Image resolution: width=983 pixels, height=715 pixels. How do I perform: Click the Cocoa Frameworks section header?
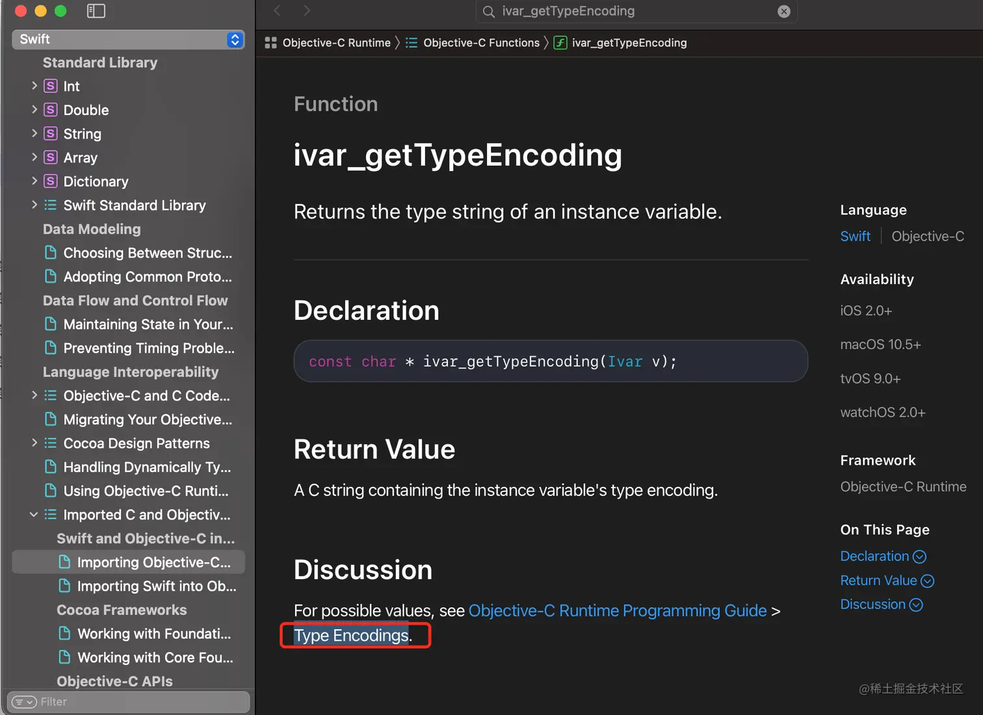122,610
